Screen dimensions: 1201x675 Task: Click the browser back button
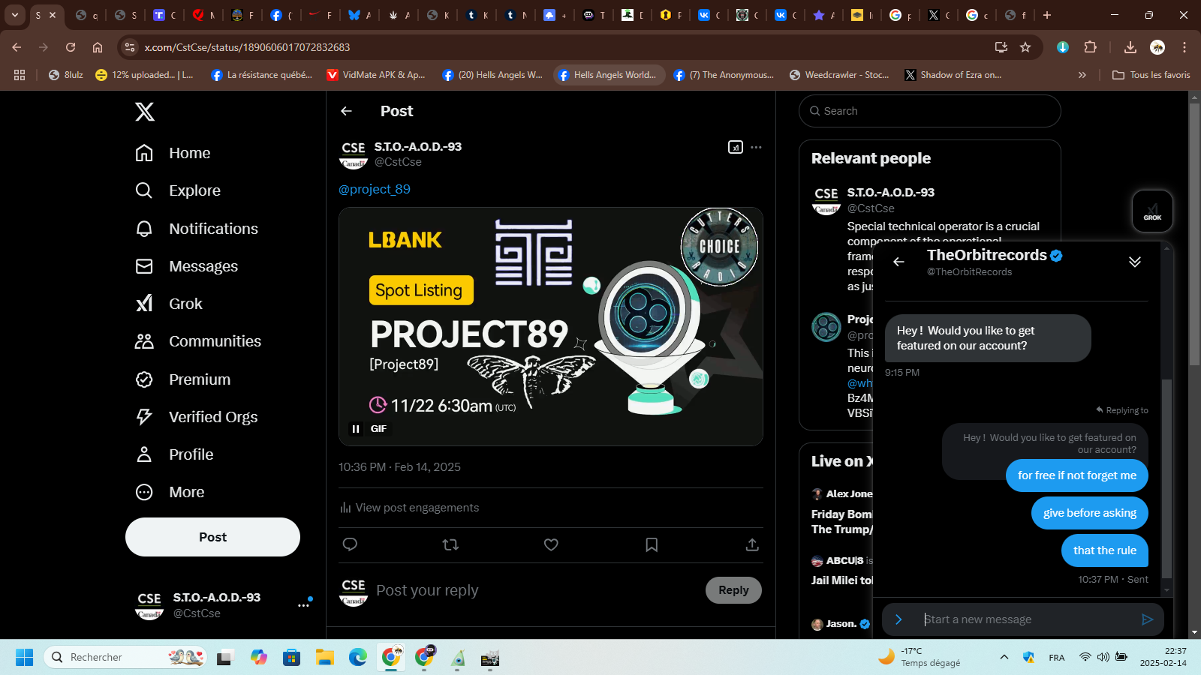[17, 47]
